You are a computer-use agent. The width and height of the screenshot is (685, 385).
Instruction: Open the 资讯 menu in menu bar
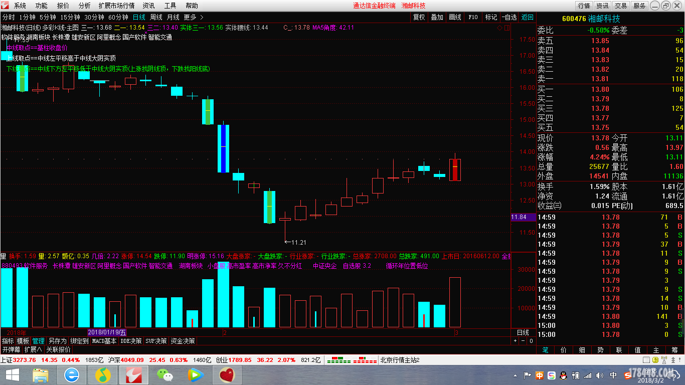148,6
